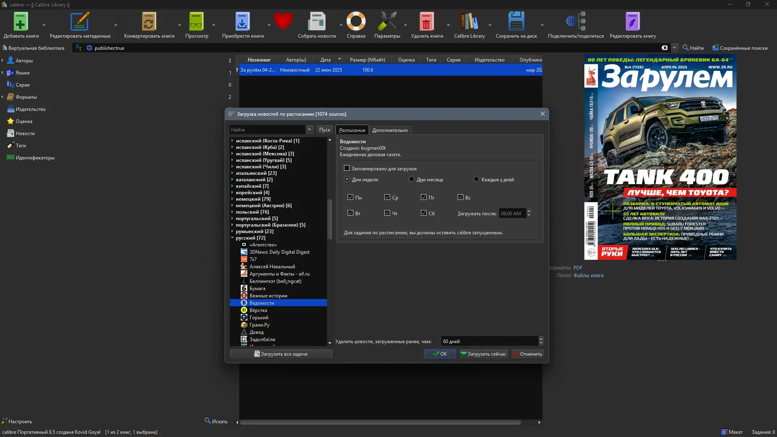Increase the delete-older-than days spinner
Screen dimensions: 777x437
click(x=541, y=339)
